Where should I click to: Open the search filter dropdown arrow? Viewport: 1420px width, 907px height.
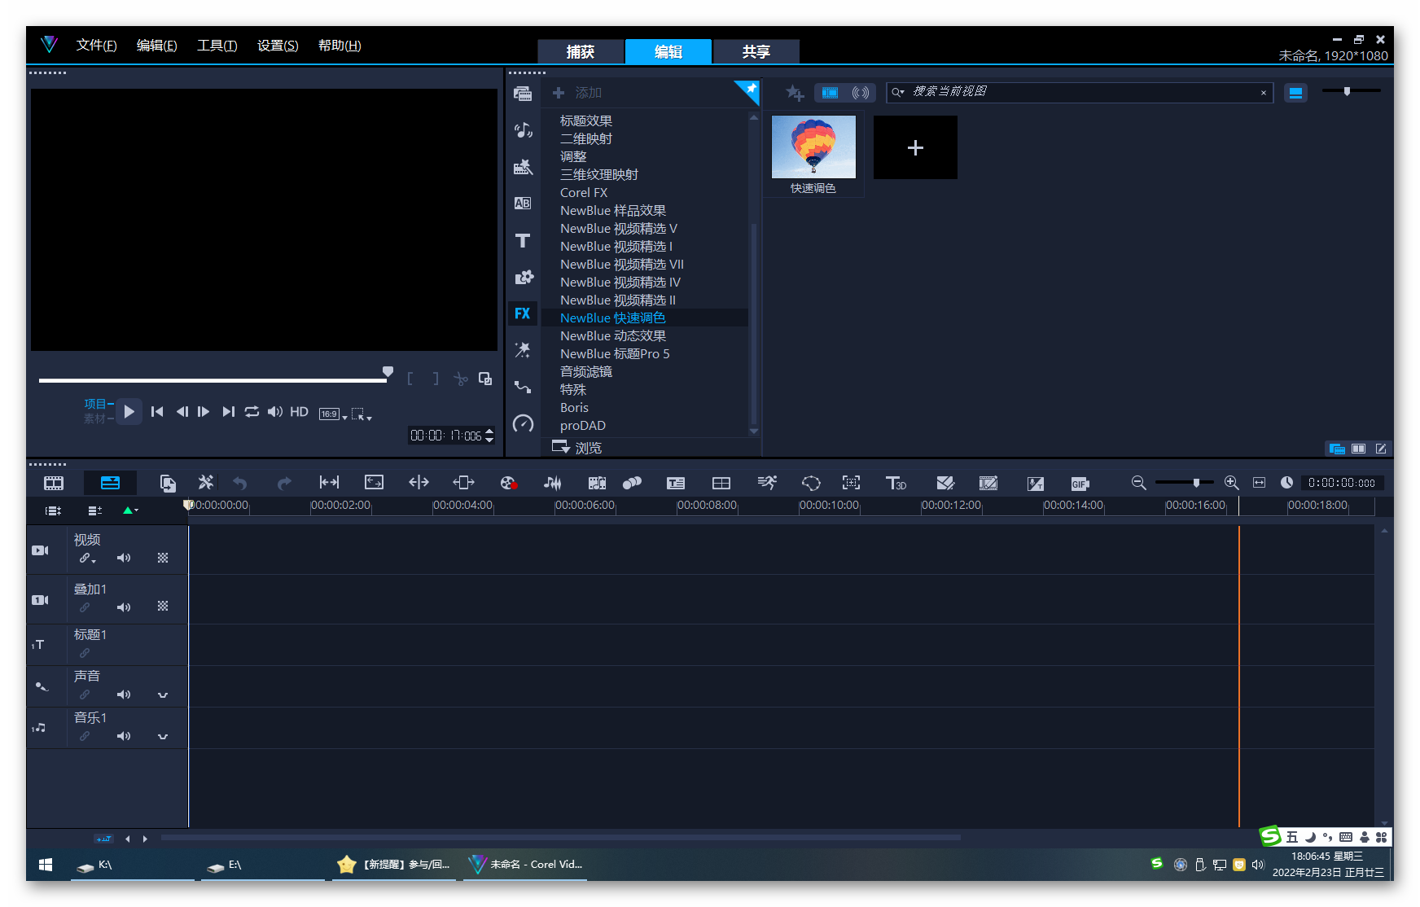point(898,92)
